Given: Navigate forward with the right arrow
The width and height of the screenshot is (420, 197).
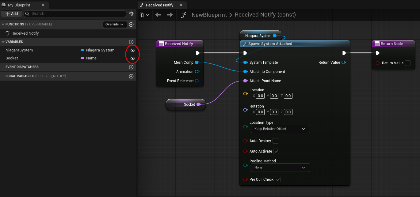Looking at the screenshot, I should 170,15.
